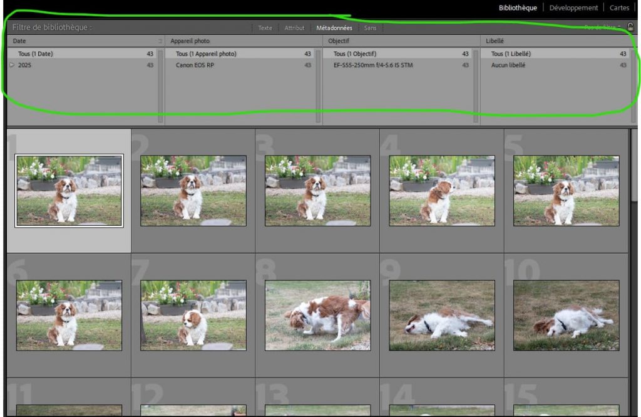The height and width of the screenshot is (417, 641).
Task: Click the filter lock padlock icon
Action: [x=630, y=27]
